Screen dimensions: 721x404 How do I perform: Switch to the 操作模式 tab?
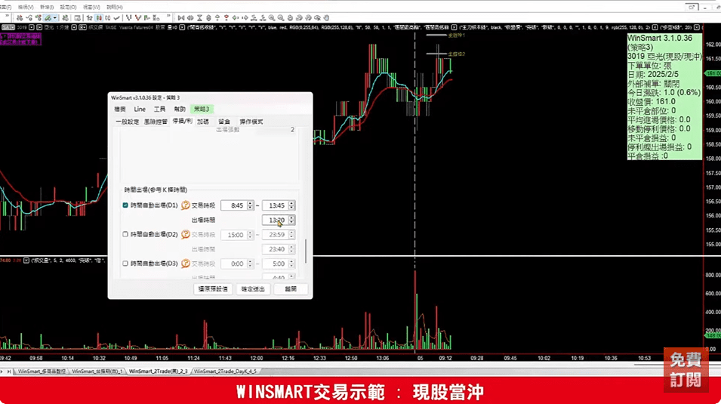(251, 122)
